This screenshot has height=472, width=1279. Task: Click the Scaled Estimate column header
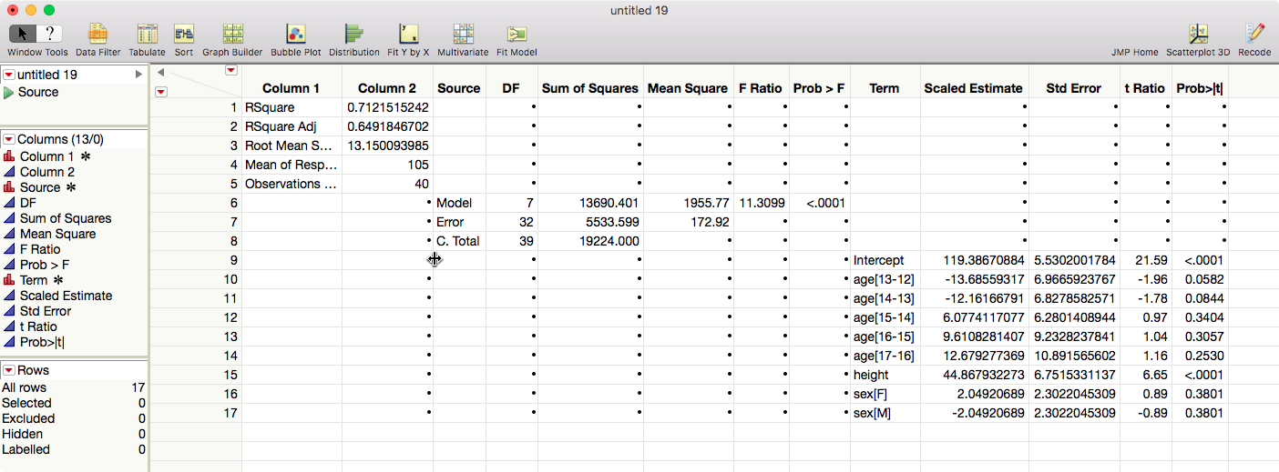click(973, 88)
